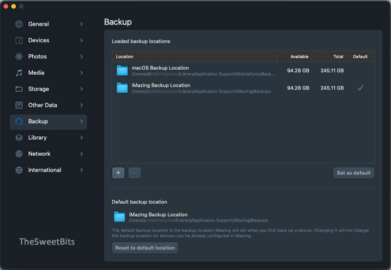Screen dimensions: 391x270
Task: Click 94.28 GB in iMazing row
Action: pyautogui.click(x=298, y=88)
